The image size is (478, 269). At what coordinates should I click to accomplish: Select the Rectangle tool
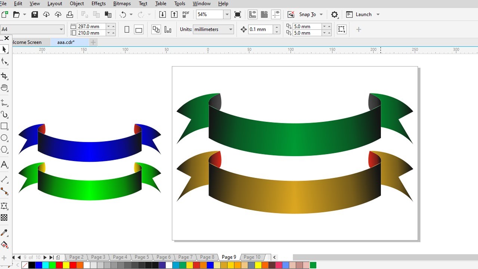(4, 126)
